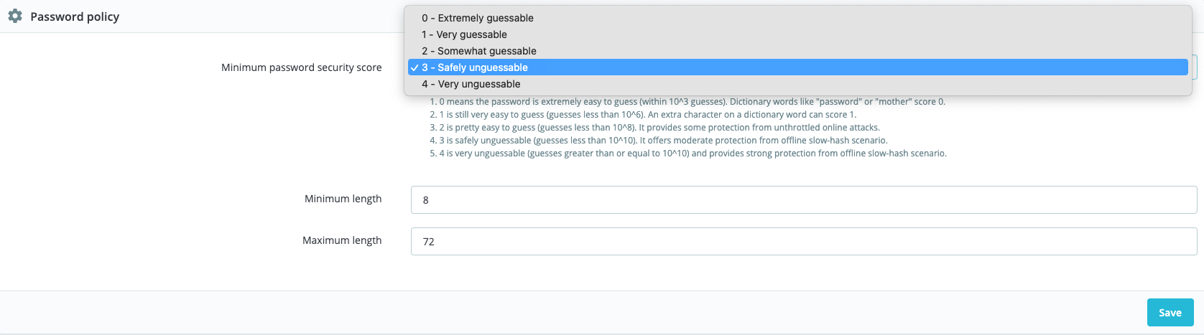Choose '1 - Very guessable' from the list
The width and height of the screenshot is (1204, 335).
point(464,34)
